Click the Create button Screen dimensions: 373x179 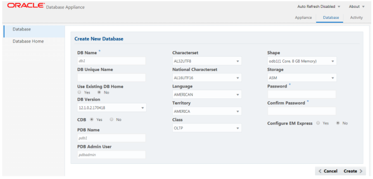[353, 171]
